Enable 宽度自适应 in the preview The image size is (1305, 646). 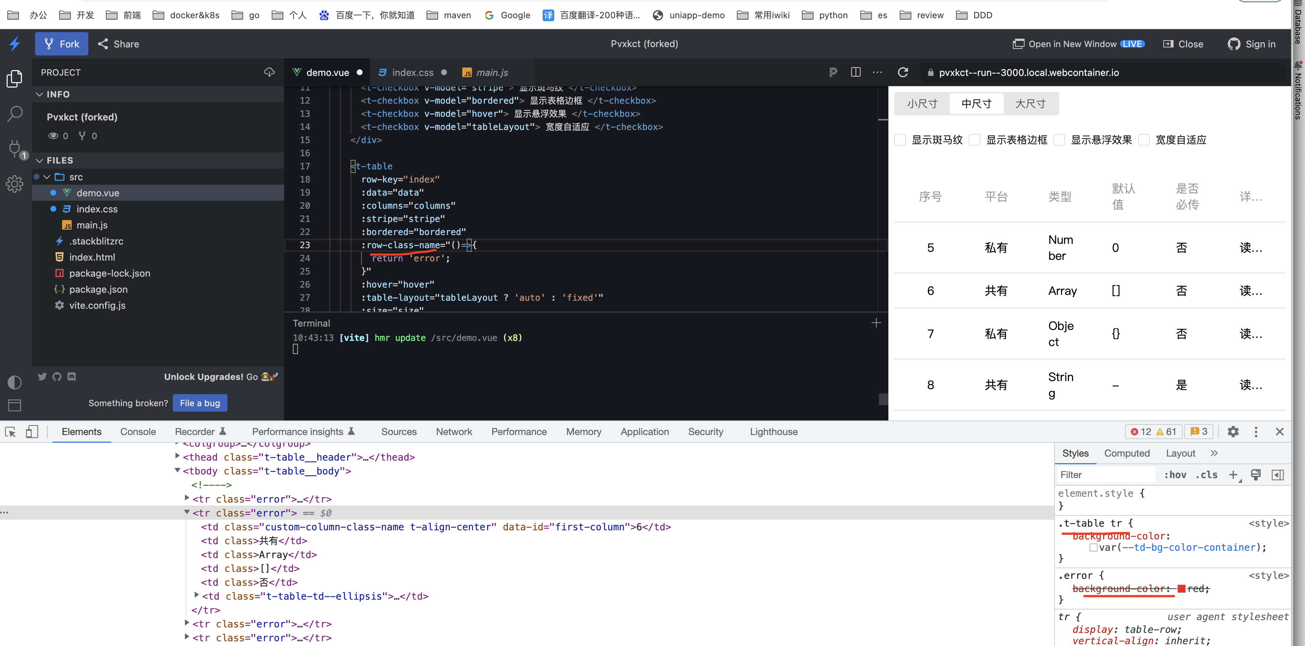[x=1144, y=140]
